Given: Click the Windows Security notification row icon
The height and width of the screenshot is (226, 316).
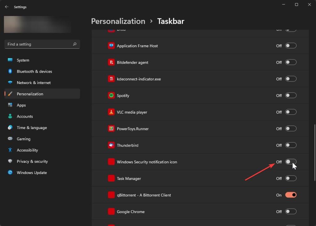Looking at the screenshot, I should (111, 162).
